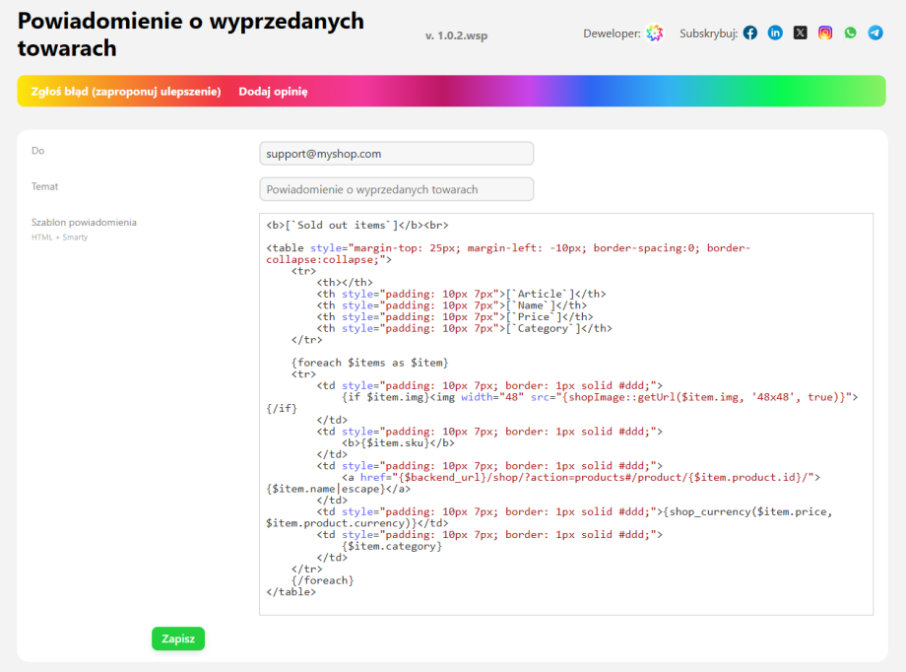Click 'Zgłoś błąd (zaproponuj ulepszenie)' link
The image size is (906, 672).
tap(126, 92)
